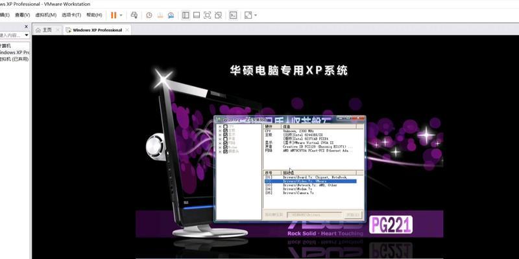Close the 主页 tab with its X

[58, 30]
